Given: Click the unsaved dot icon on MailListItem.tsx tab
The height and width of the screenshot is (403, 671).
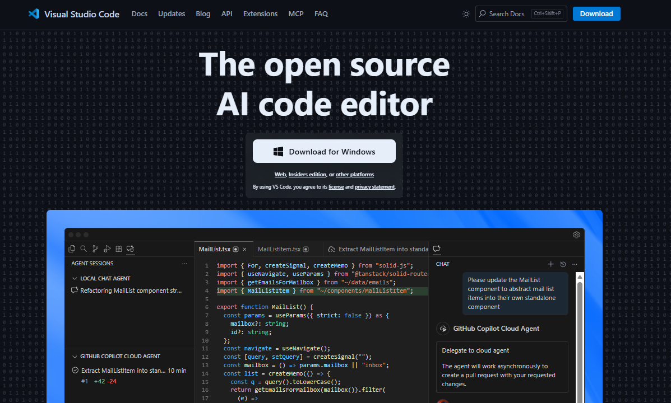Looking at the screenshot, I should (x=306, y=249).
